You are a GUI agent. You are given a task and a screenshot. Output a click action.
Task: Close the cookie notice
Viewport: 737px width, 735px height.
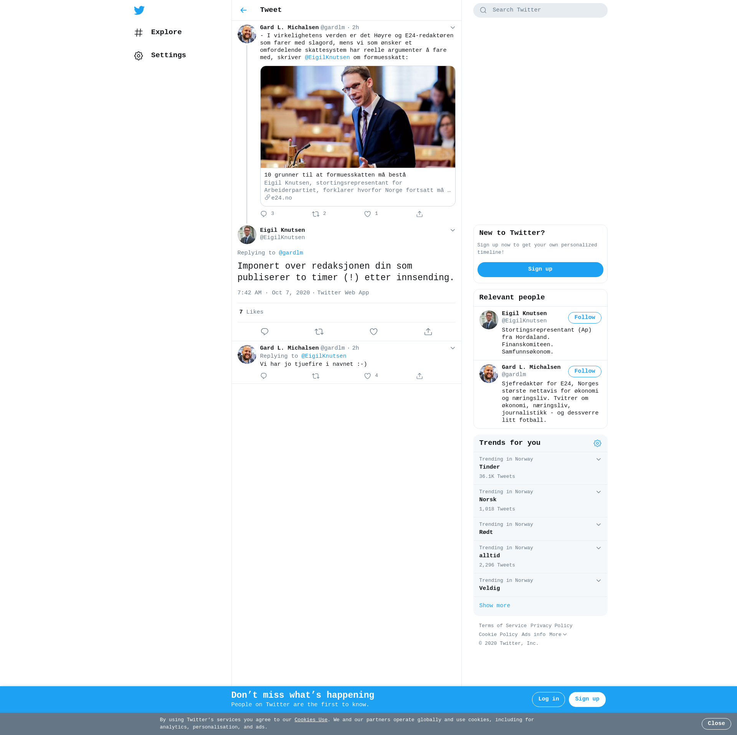click(x=716, y=724)
